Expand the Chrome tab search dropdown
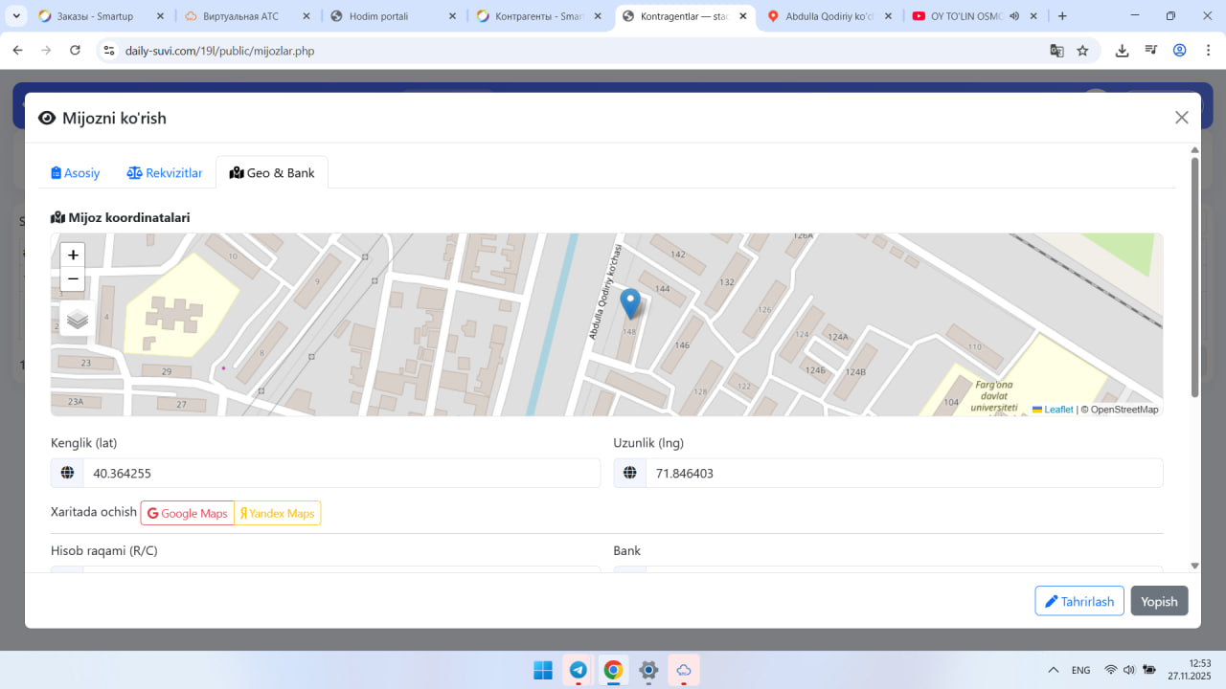The height and width of the screenshot is (689, 1226). pos(16,16)
